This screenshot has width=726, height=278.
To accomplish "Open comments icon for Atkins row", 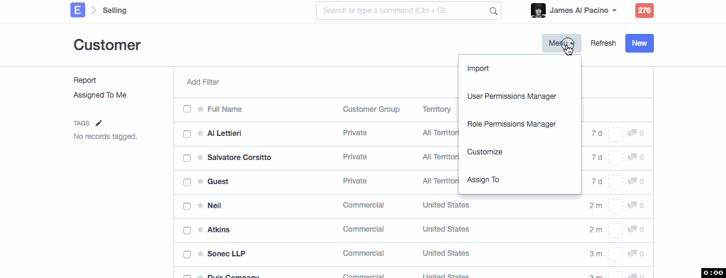I will [x=632, y=230].
